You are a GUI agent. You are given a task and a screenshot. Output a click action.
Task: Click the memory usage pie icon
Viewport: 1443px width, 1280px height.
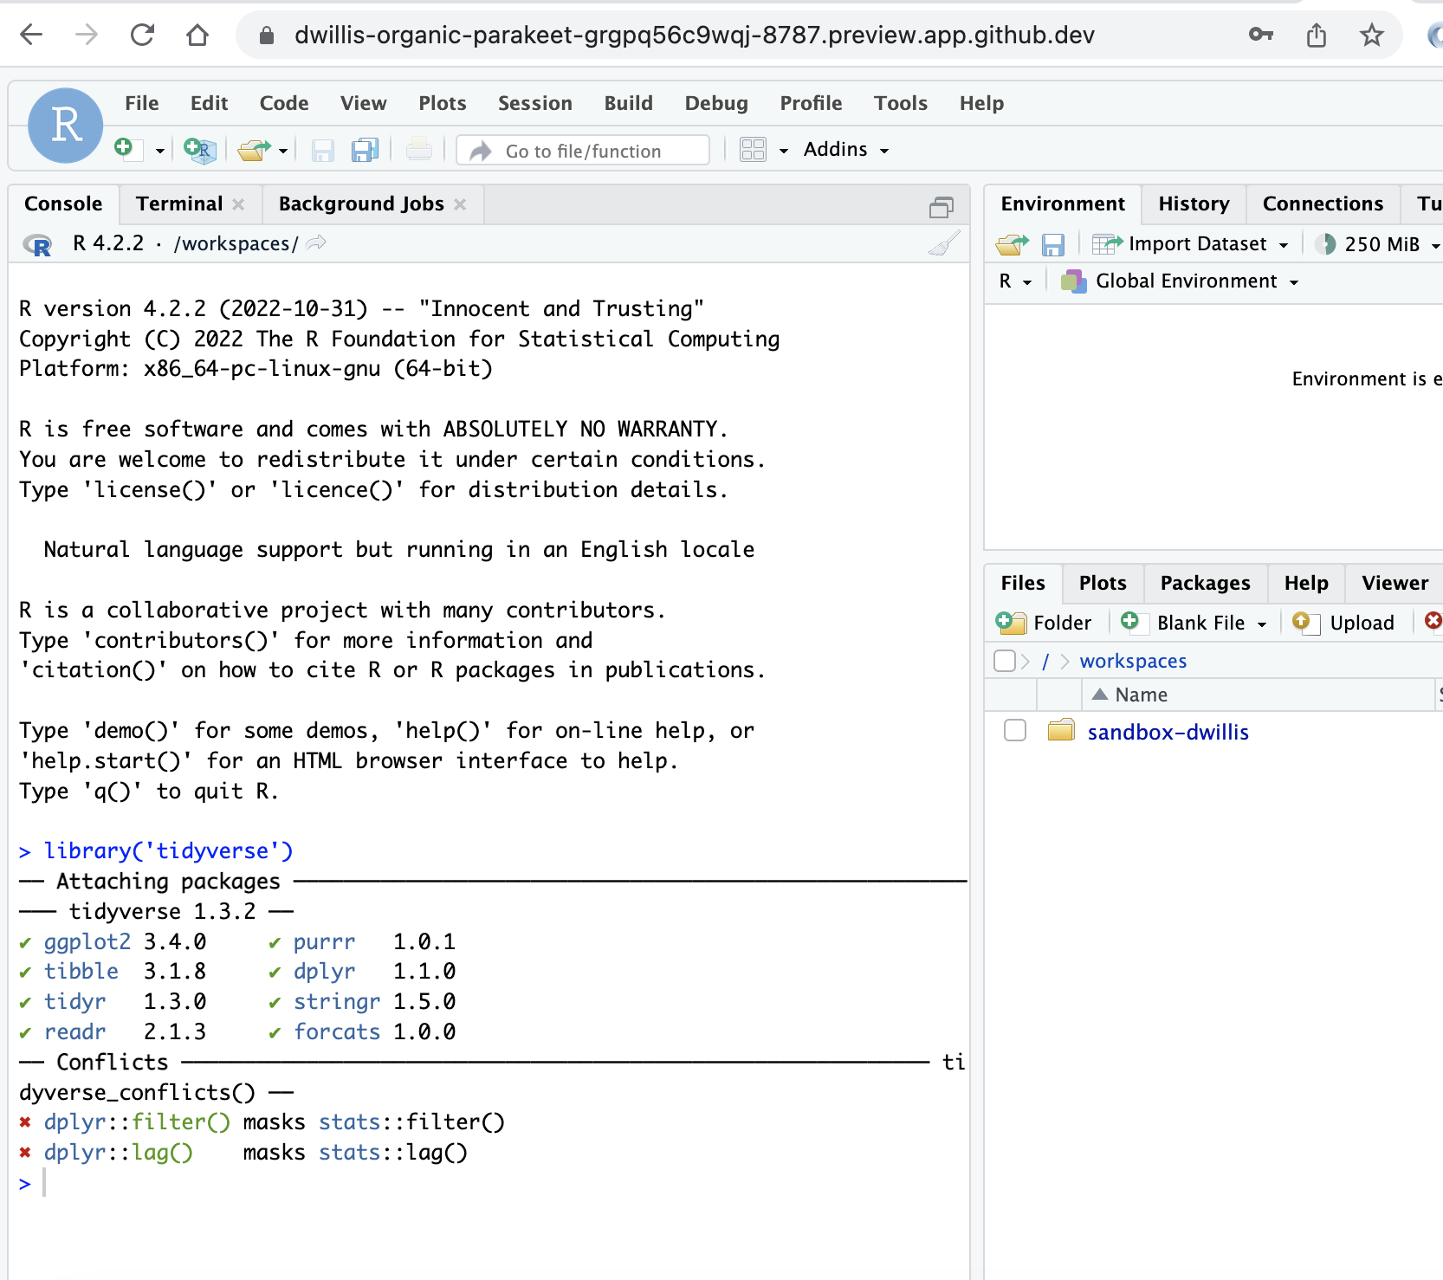1325,244
